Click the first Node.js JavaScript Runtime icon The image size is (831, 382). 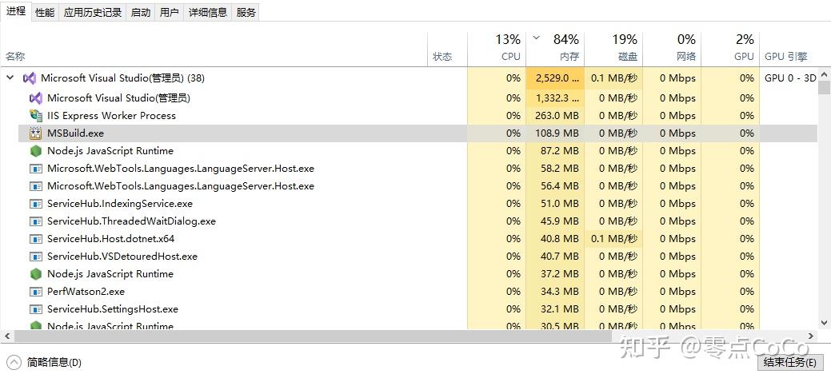pos(35,151)
